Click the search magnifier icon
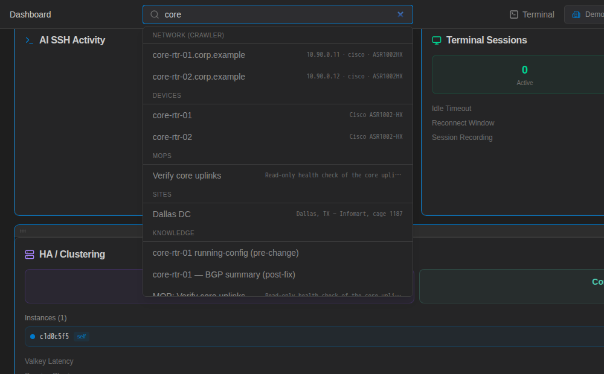 [x=155, y=14]
